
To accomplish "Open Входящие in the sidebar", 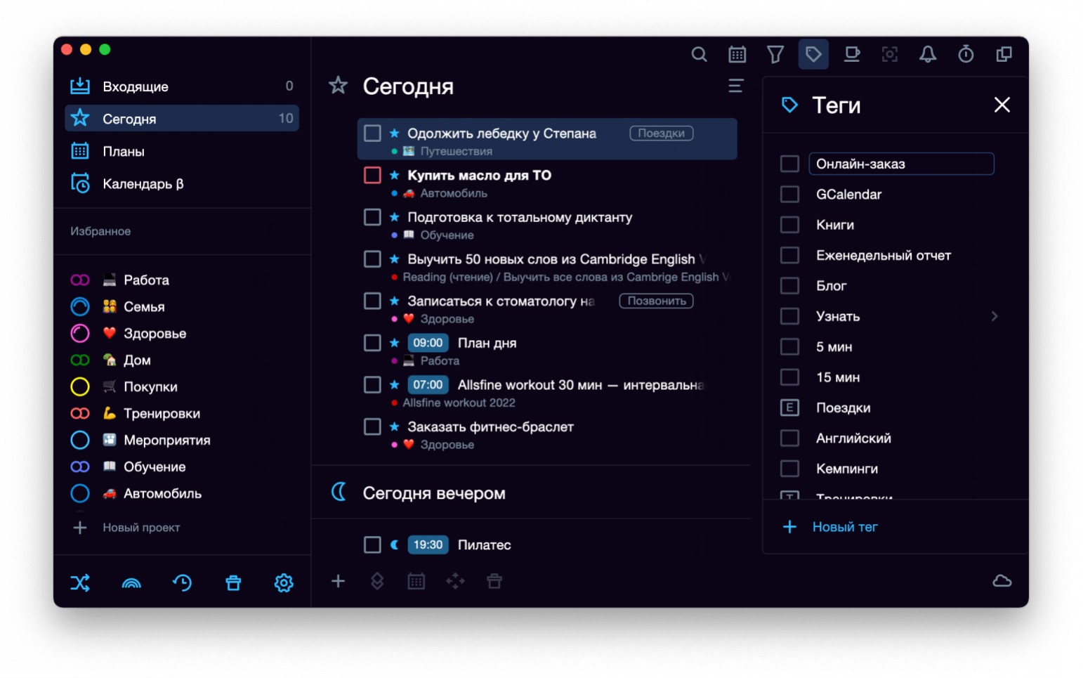I will pyautogui.click(x=182, y=86).
